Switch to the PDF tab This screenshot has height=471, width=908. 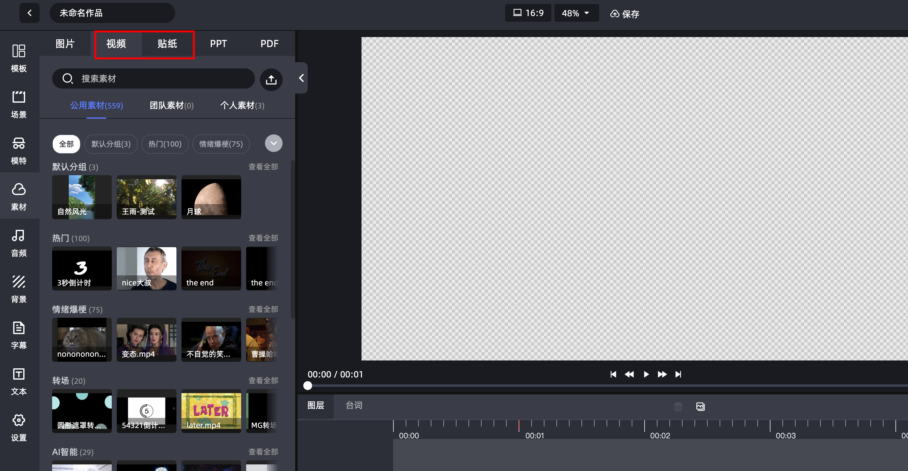point(269,44)
